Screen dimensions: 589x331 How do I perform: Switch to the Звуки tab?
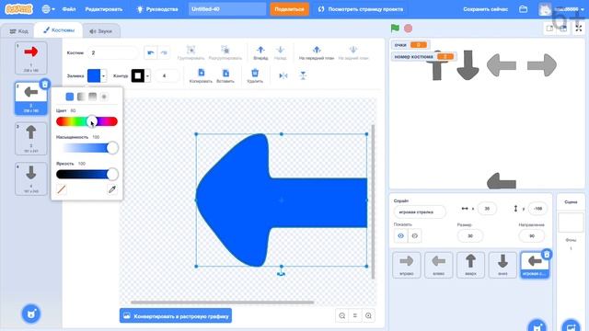pyautogui.click(x=101, y=31)
